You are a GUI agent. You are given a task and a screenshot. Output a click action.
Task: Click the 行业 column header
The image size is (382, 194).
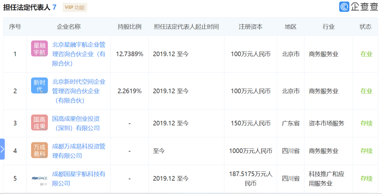[328, 27]
